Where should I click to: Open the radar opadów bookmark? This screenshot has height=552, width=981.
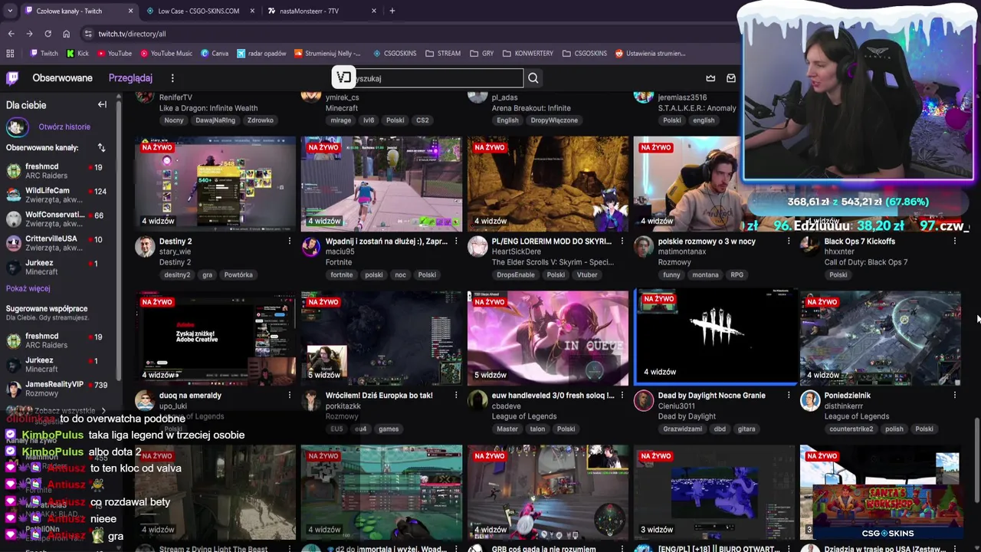tap(261, 54)
